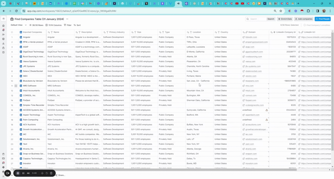Click the Share icon at bottom
The width and height of the screenshot is (334, 179).
click(x=56, y=175)
